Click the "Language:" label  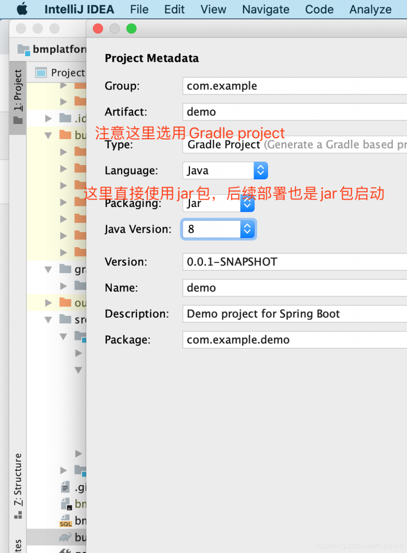pos(131,171)
